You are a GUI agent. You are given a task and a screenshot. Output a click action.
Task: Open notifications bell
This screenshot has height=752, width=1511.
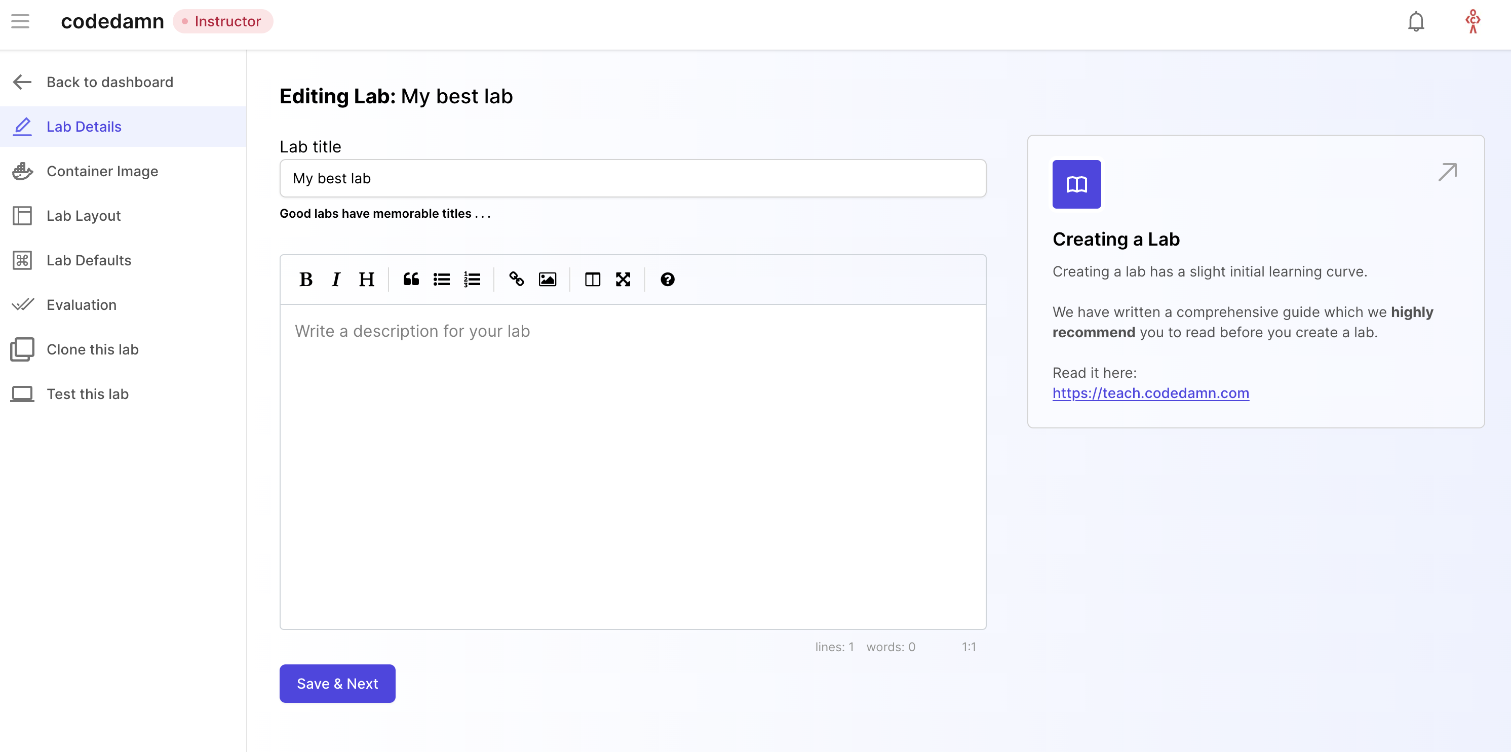(x=1415, y=21)
